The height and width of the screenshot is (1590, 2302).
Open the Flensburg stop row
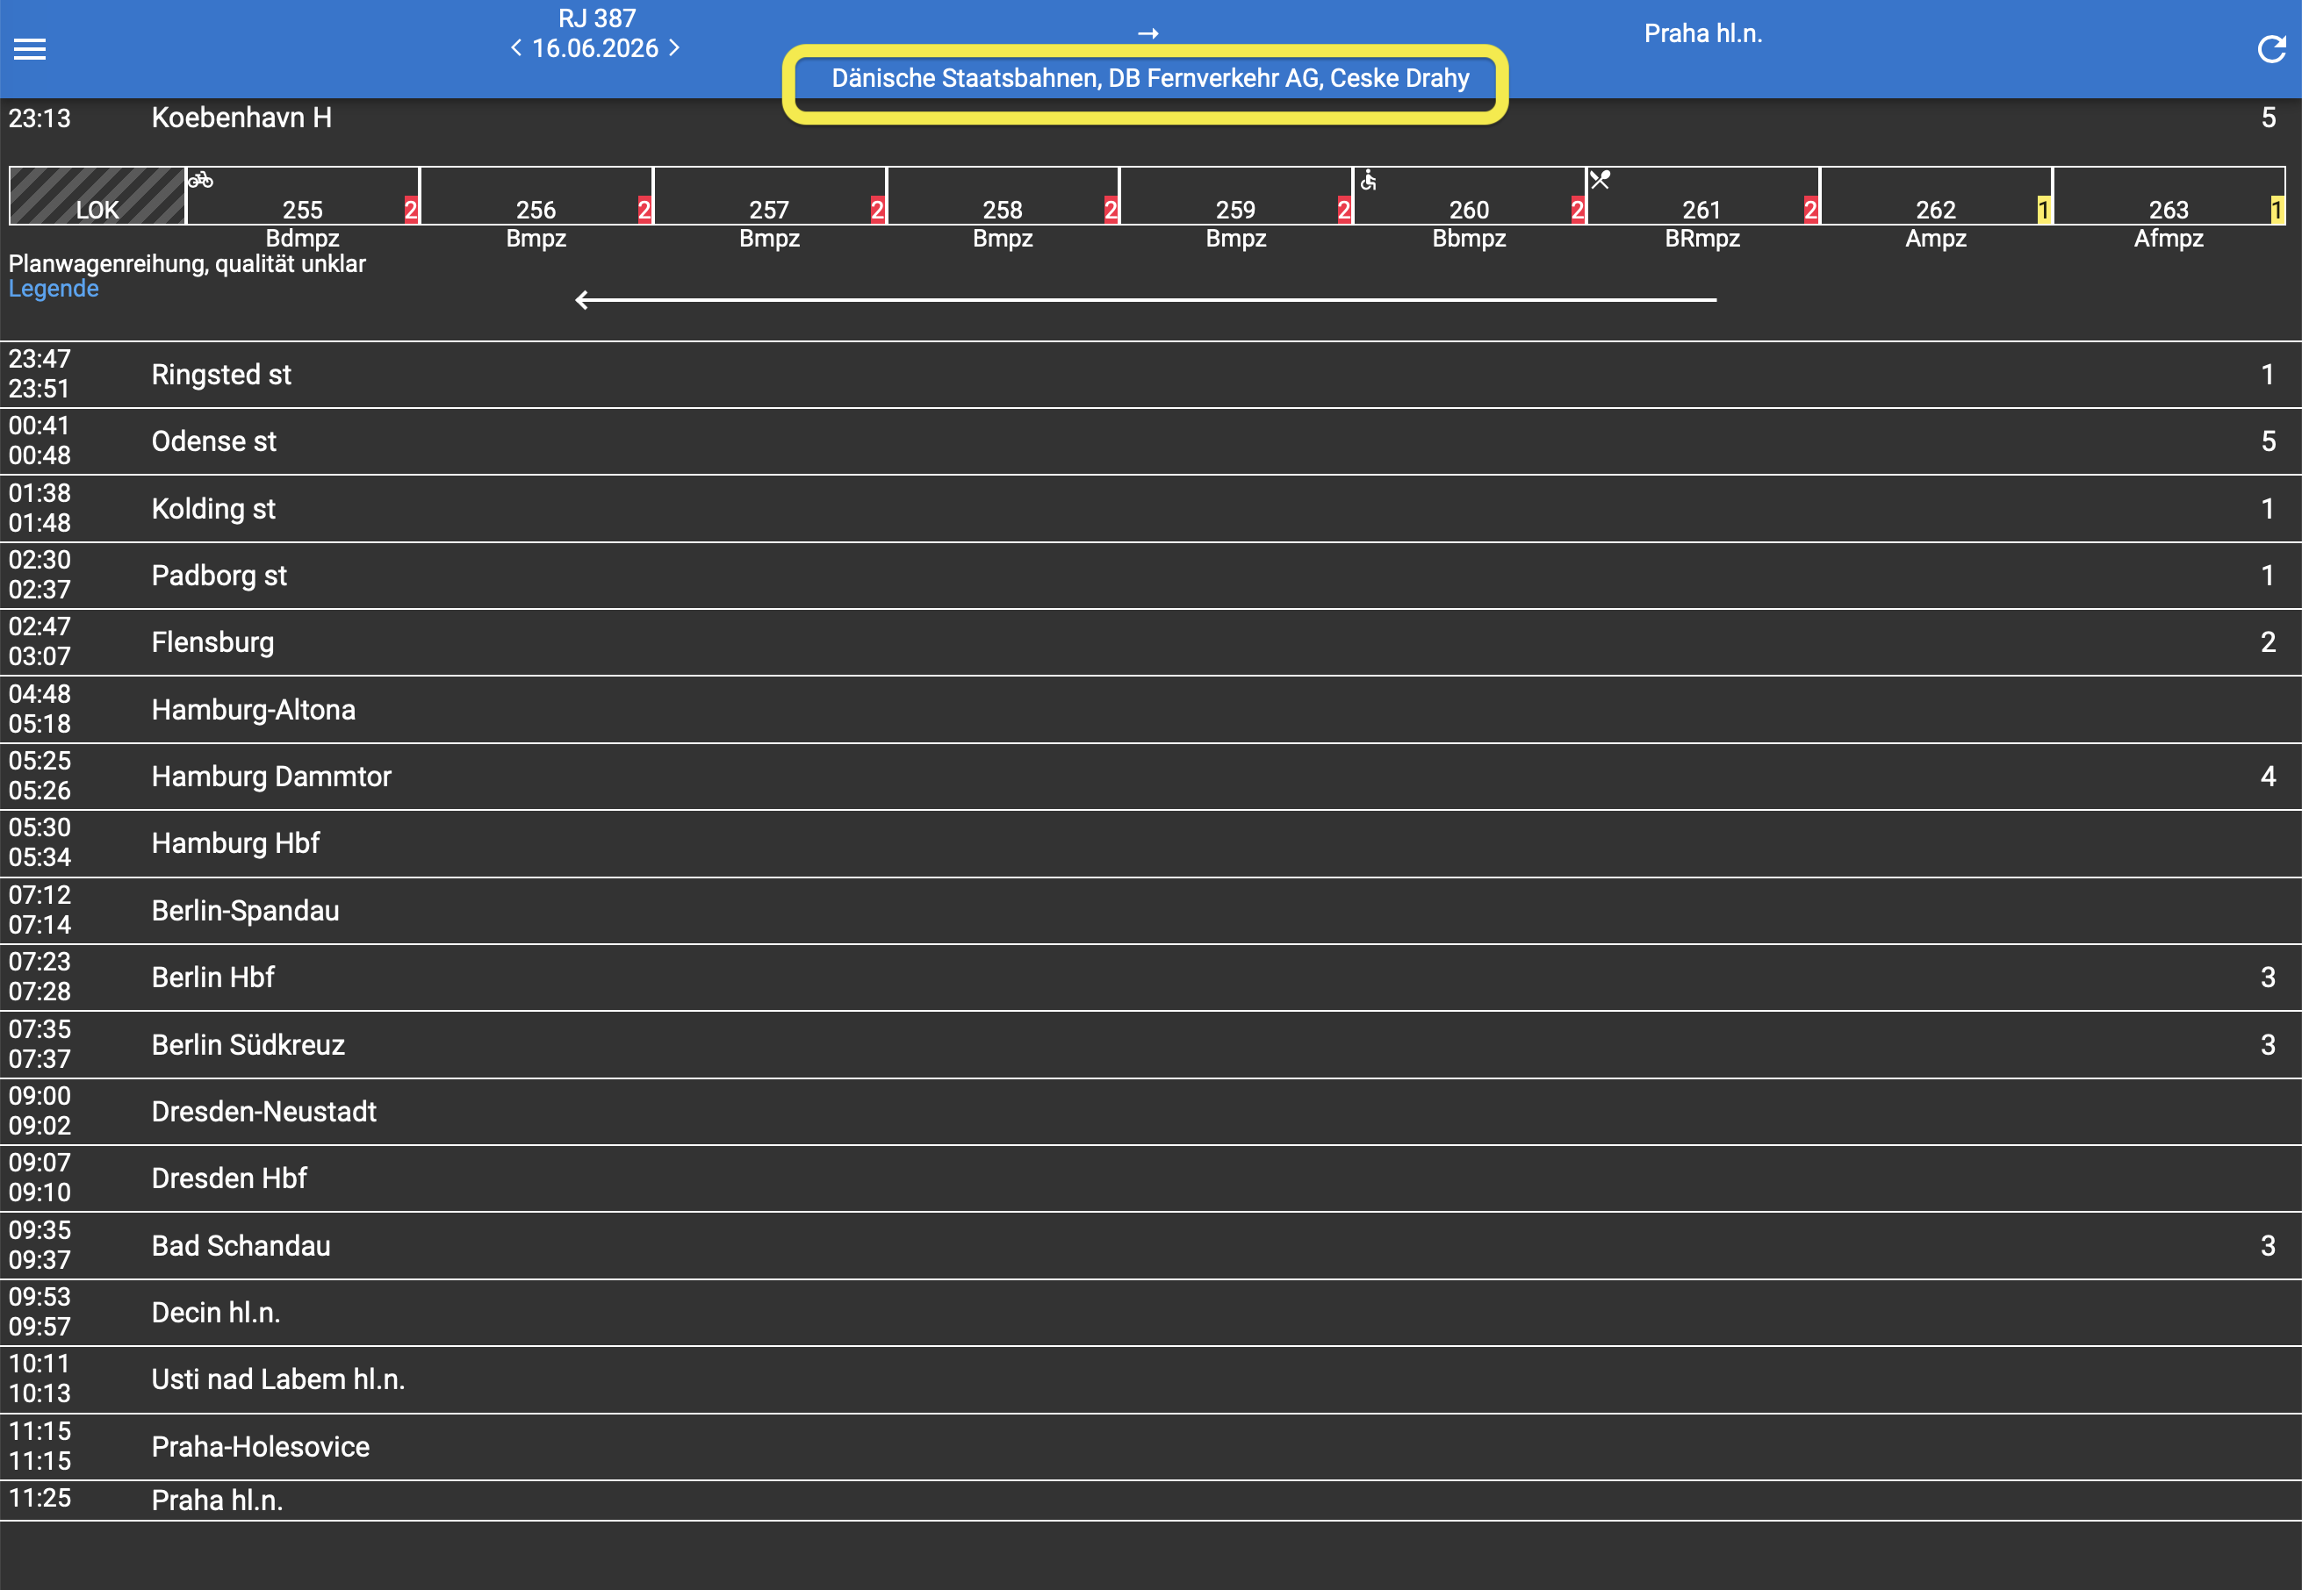tap(212, 642)
